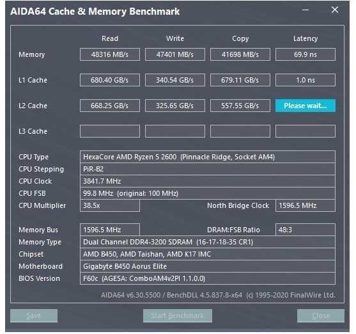Click the Read column header
This screenshot has height=334, width=356.
(110, 38)
